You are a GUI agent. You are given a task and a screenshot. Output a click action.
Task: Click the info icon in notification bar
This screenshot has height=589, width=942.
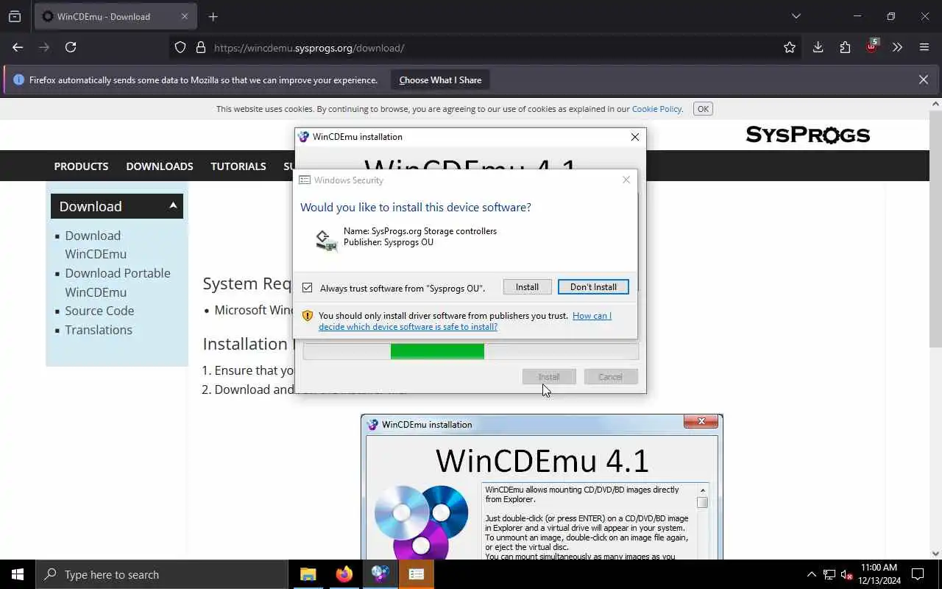(19, 80)
